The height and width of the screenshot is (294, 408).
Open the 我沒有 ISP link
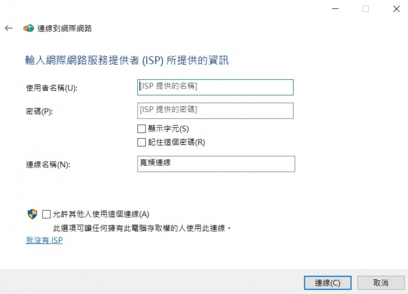pos(44,240)
